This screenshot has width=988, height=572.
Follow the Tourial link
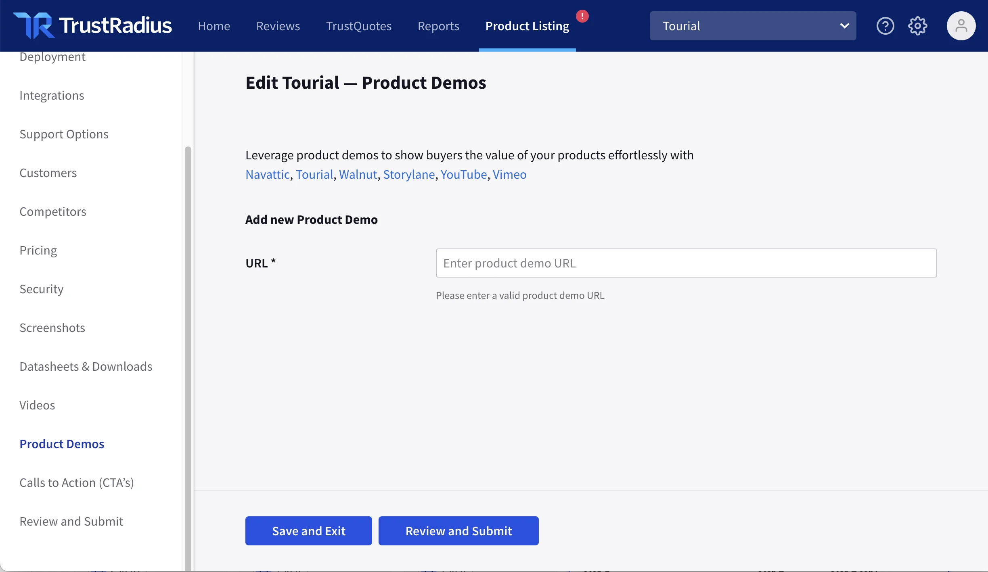click(314, 174)
